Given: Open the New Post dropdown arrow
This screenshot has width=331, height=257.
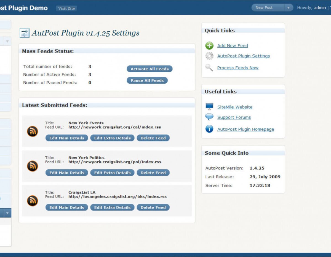Looking at the screenshot, I should pyautogui.click(x=289, y=8).
